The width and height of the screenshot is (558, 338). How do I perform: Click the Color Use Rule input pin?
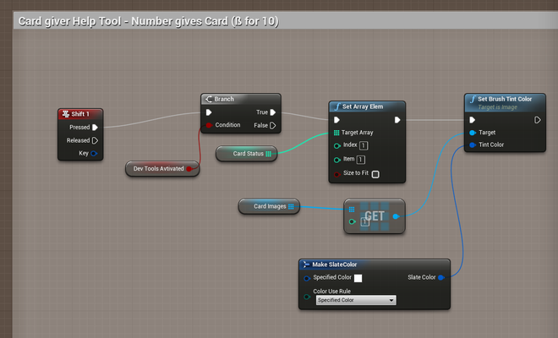click(x=307, y=297)
